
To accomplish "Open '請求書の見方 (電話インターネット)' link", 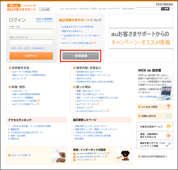I will [x=93, y=75].
